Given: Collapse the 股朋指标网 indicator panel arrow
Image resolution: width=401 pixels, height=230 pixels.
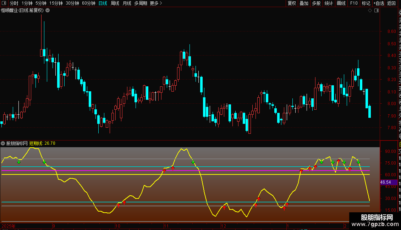Looking at the screenshot, I should pyautogui.click(x=3, y=143).
